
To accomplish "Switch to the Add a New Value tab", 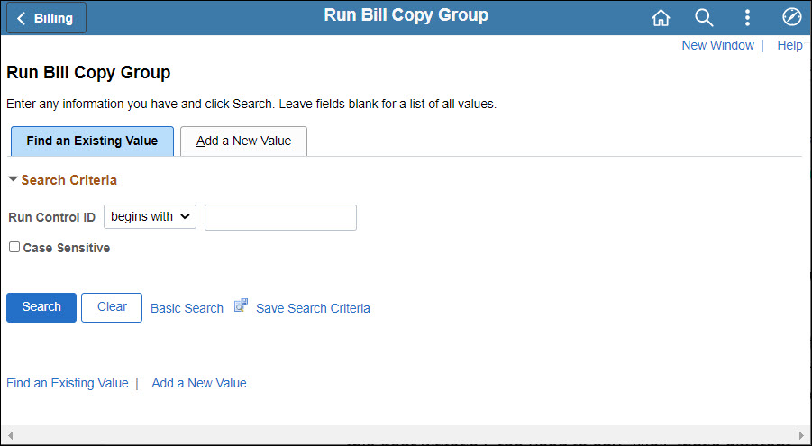I will (243, 141).
